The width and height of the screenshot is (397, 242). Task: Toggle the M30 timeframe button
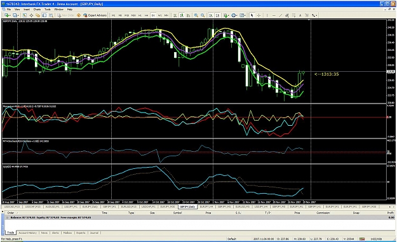(133, 15)
